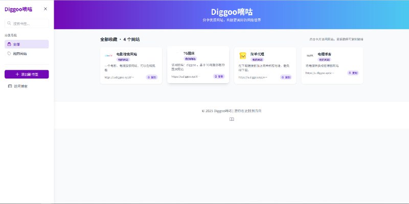Open the TG图床 card title

pos(189,54)
